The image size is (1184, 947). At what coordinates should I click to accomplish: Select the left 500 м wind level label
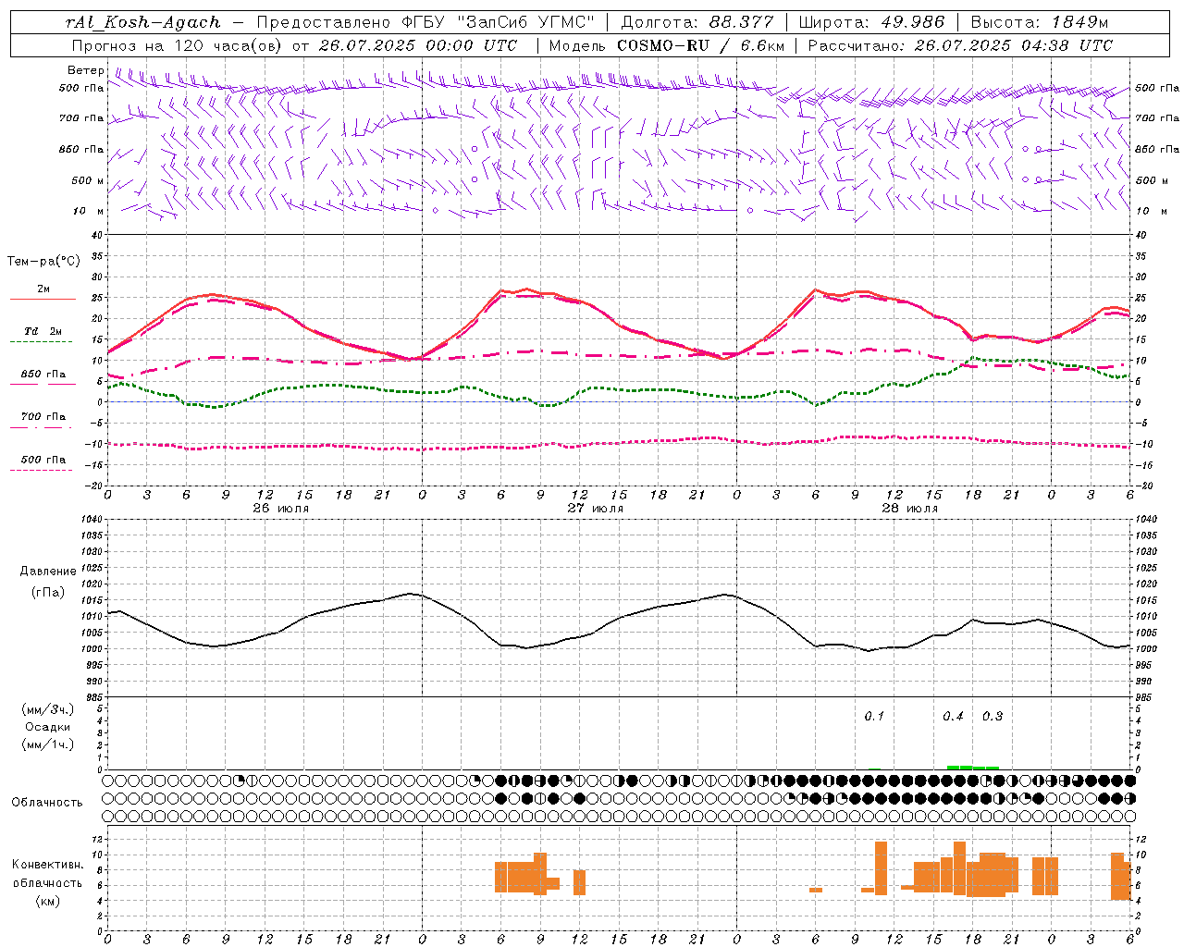pyautogui.click(x=88, y=180)
